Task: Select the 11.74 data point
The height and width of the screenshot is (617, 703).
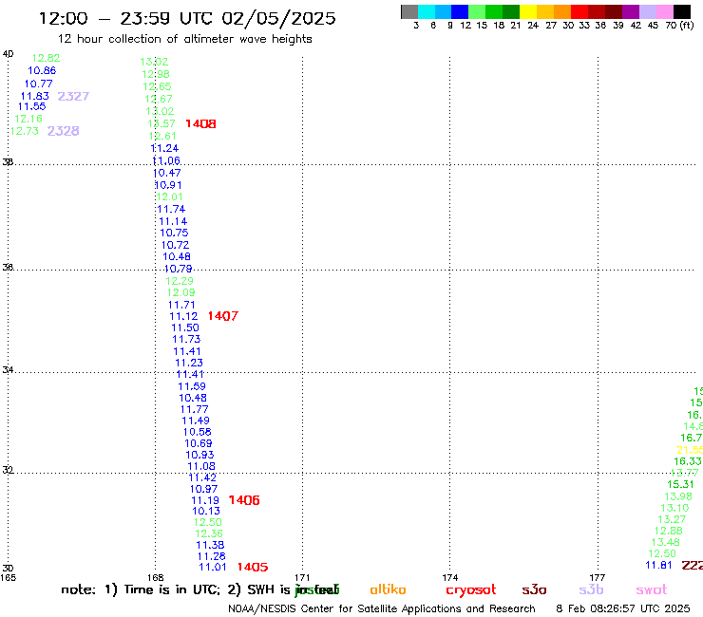Action: pyautogui.click(x=171, y=209)
